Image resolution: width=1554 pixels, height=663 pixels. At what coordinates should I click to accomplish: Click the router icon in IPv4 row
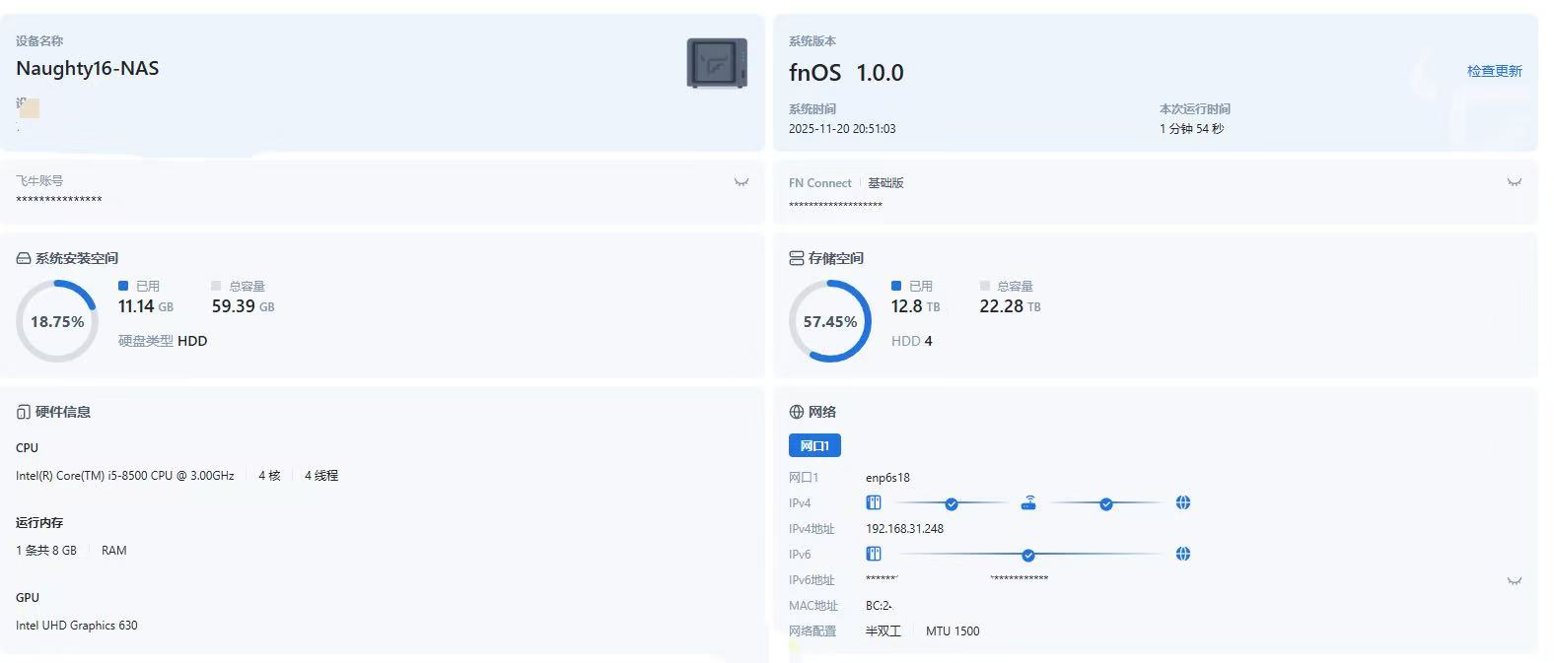tap(1028, 502)
